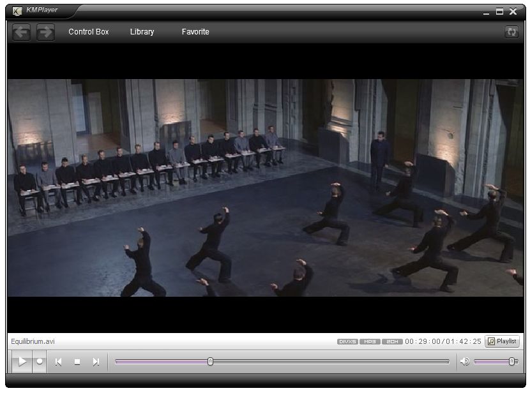This screenshot has width=530, height=393.
Task: Click the seek bar handle
Action: 210,362
